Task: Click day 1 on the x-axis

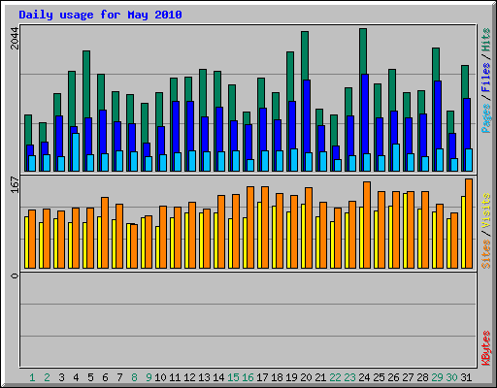Action: tap(32, 377)
